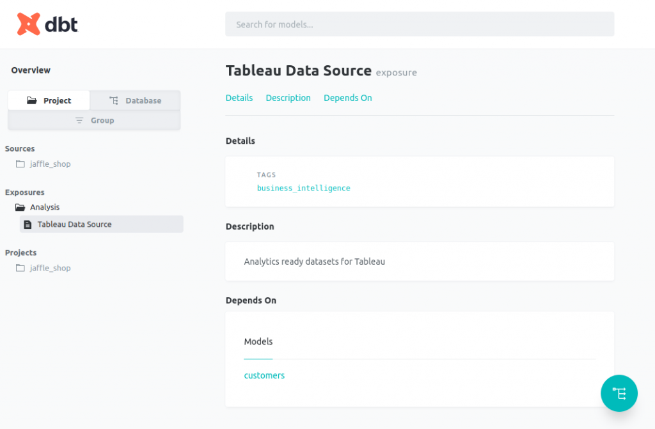This screenshot has width=655, height=429.
Task: Switch to the Project tab
Action: coord(49,100)
